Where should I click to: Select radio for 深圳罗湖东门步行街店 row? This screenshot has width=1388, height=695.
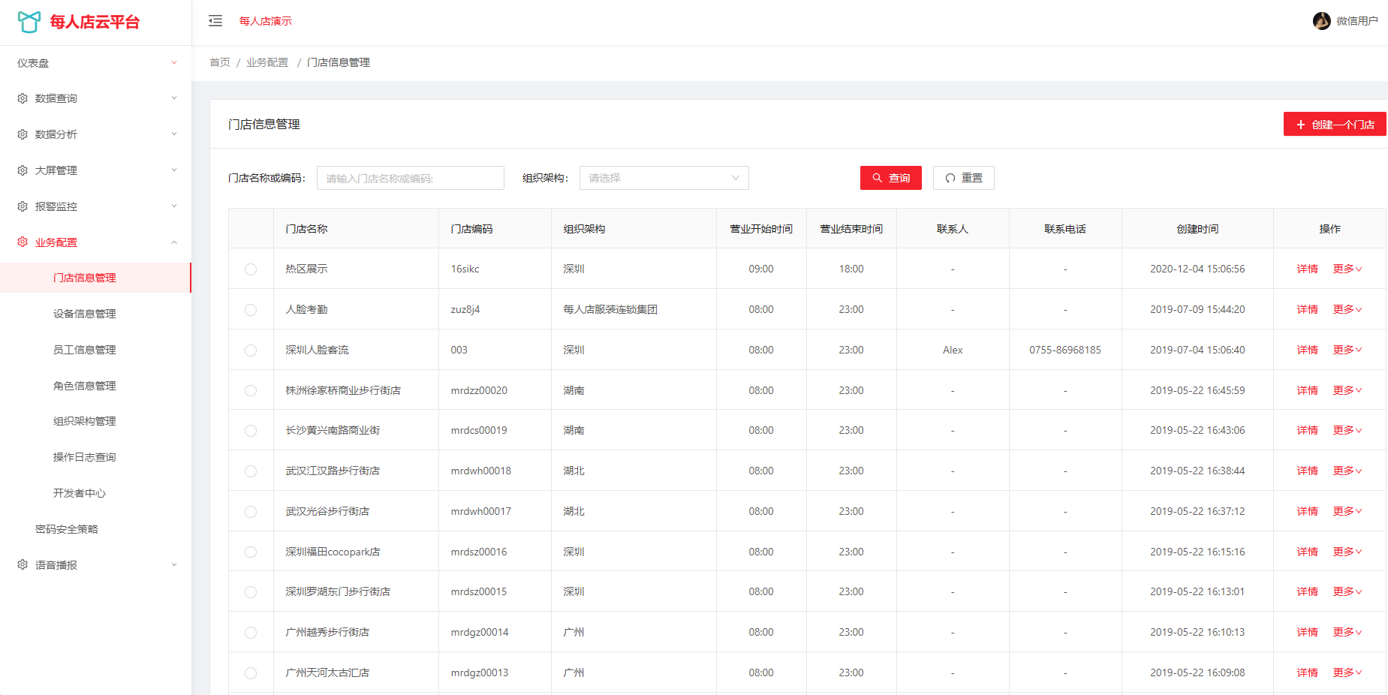(x=251, y=592)
